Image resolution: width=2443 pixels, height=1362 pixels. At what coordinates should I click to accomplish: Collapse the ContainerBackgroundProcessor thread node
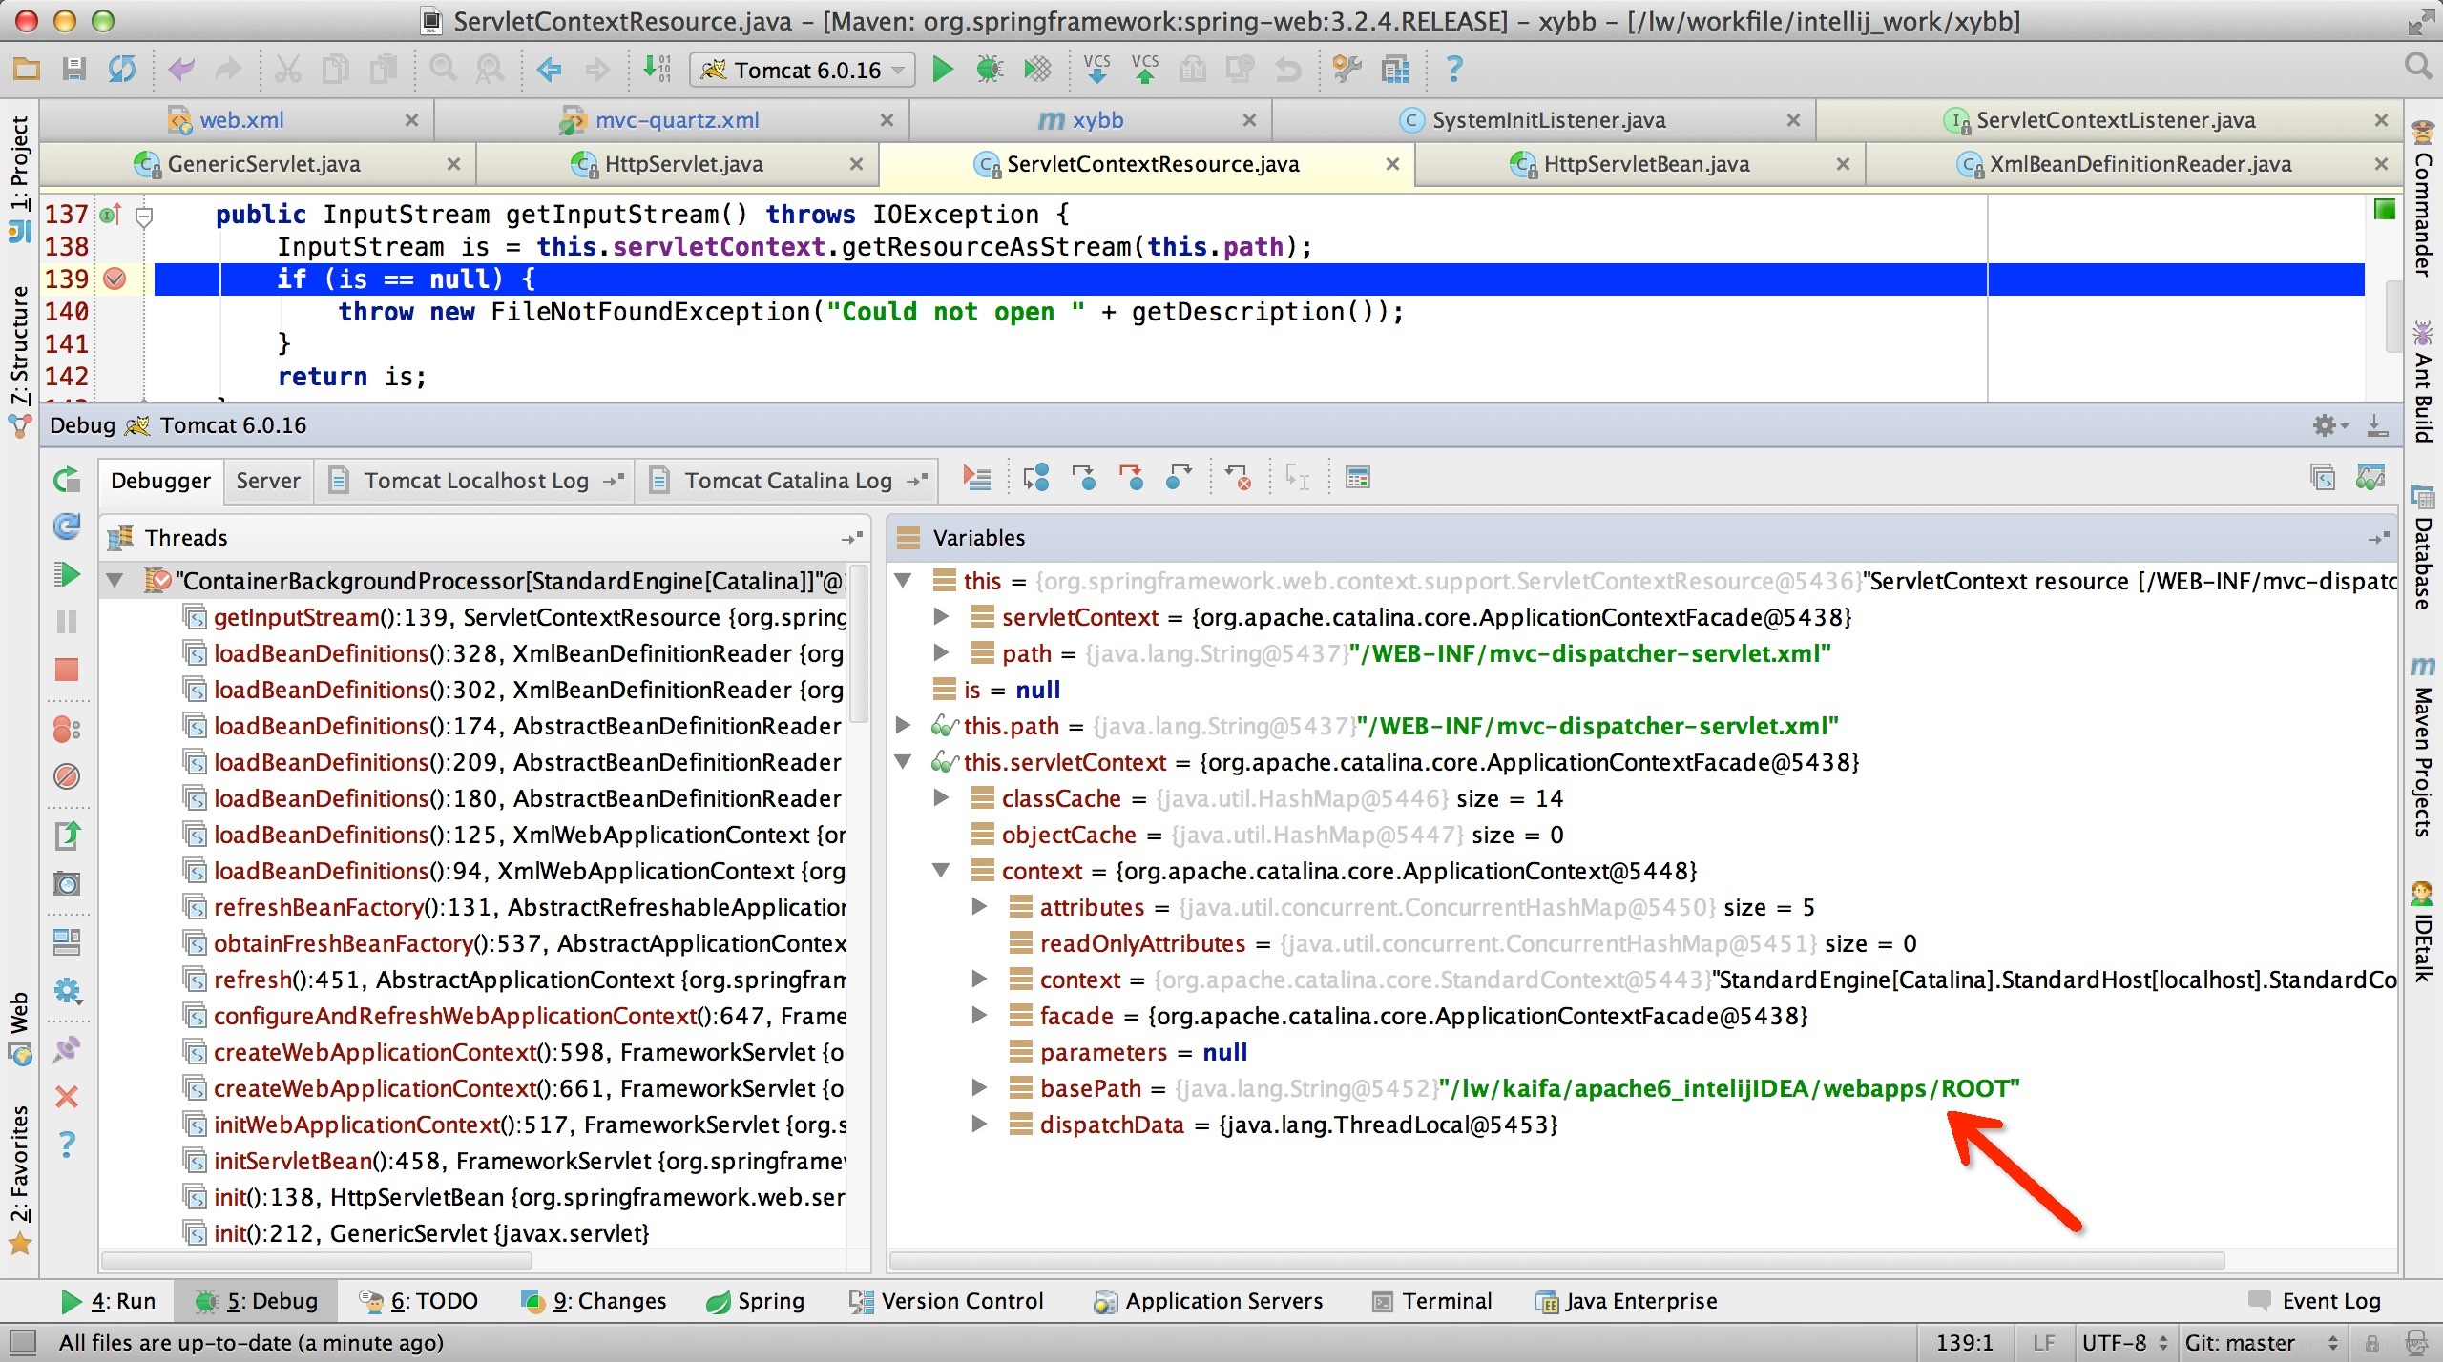point(115,580)
